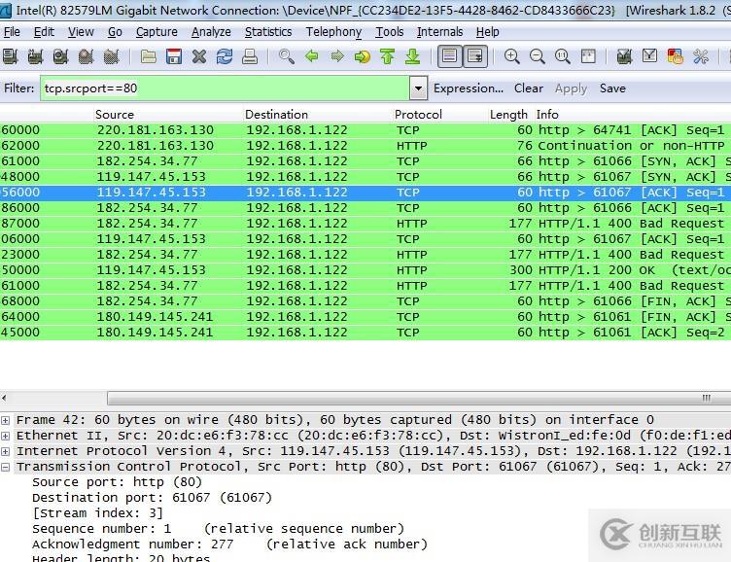Click the Expression... filter button
The width and height of the screenshot is (731, 562).
469,88
